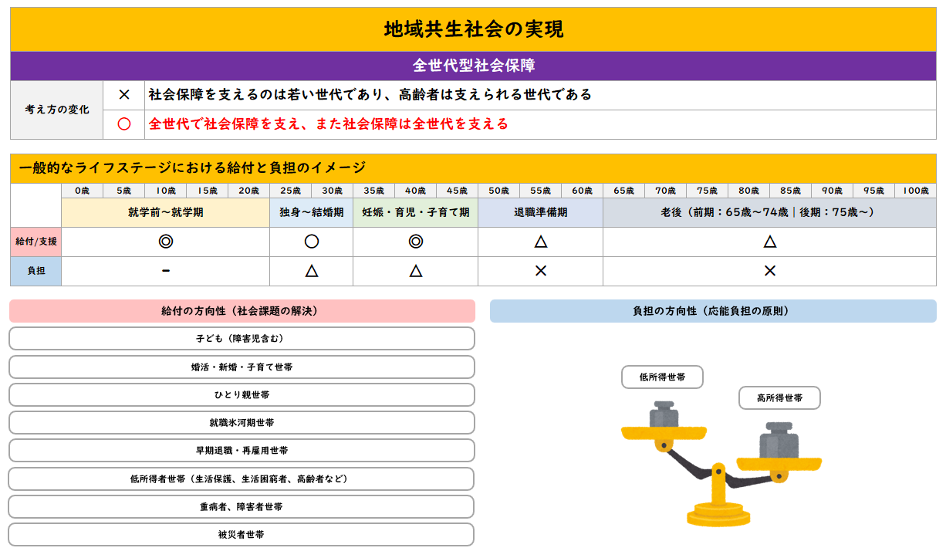The image size is (946, 558).
Task: Select the × mark in 退職準備期 負担 row
Action: coord(541,271)
